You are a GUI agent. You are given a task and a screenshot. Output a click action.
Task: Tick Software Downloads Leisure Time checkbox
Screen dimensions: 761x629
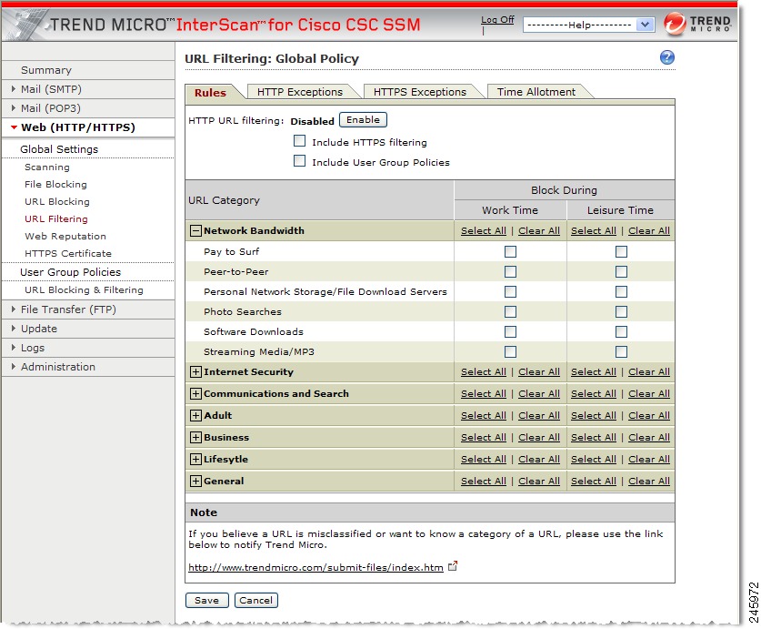tap(621, 331)
